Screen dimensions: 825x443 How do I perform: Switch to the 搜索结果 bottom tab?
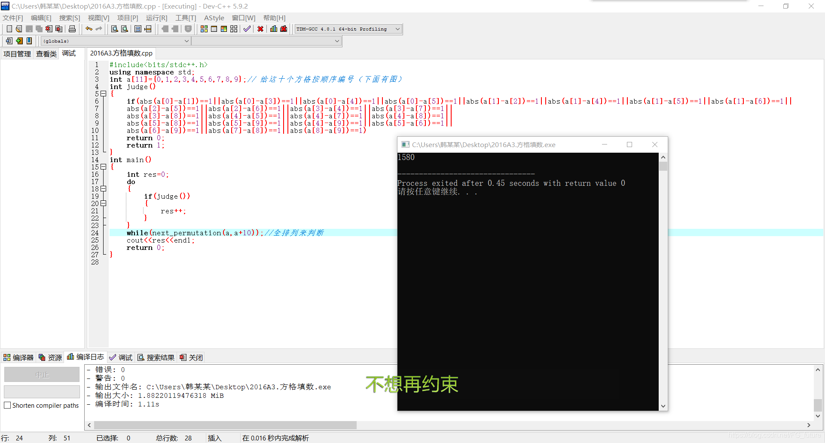156,357
